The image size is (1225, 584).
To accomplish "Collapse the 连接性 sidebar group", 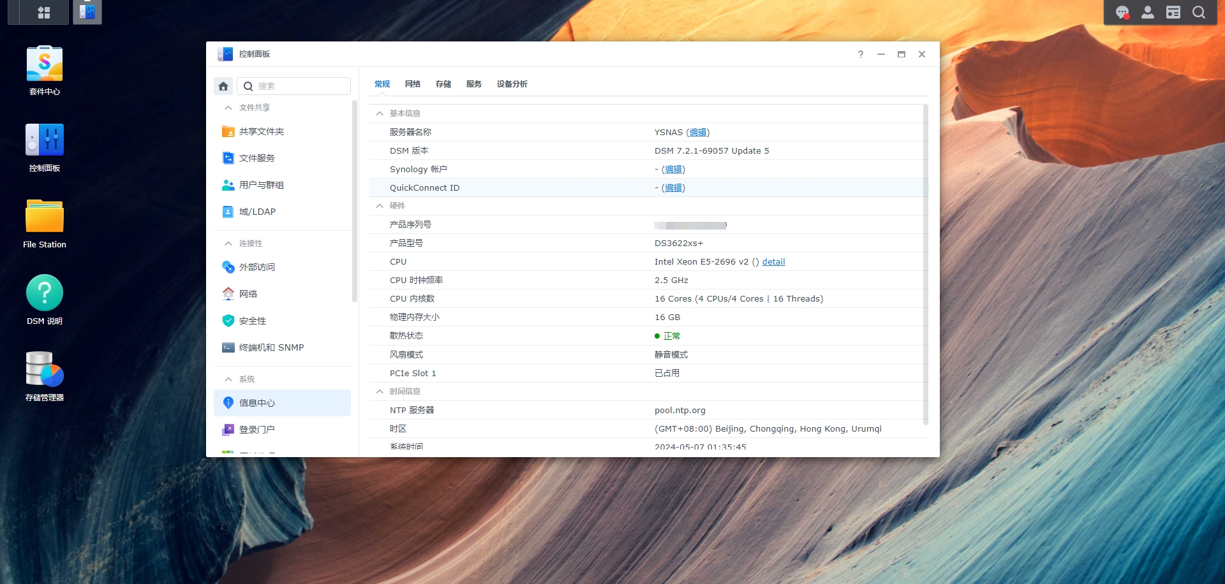I will pyautogui.click(x=228, y=244).
